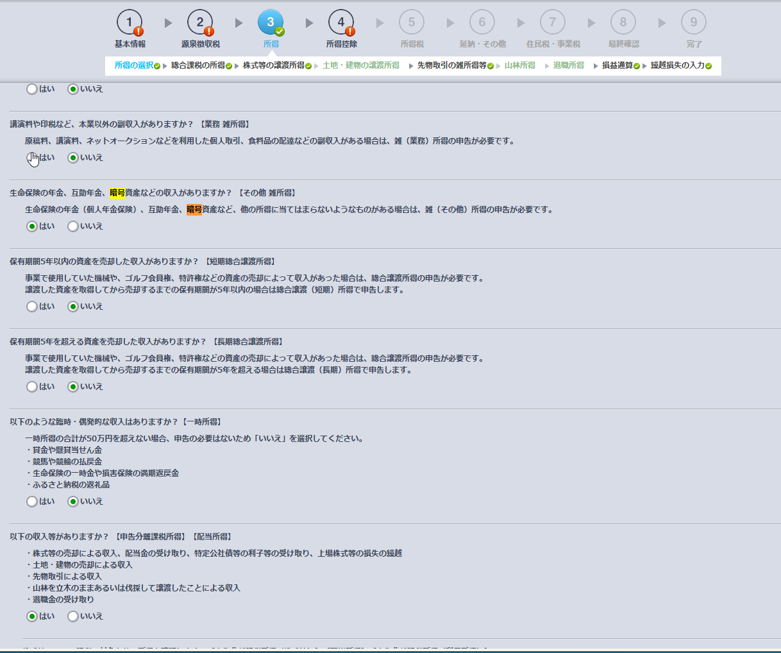Screen dimensions: 781x653
Task: Choose はい for 業務 雑所得 side income
Action: coord(32,158)
